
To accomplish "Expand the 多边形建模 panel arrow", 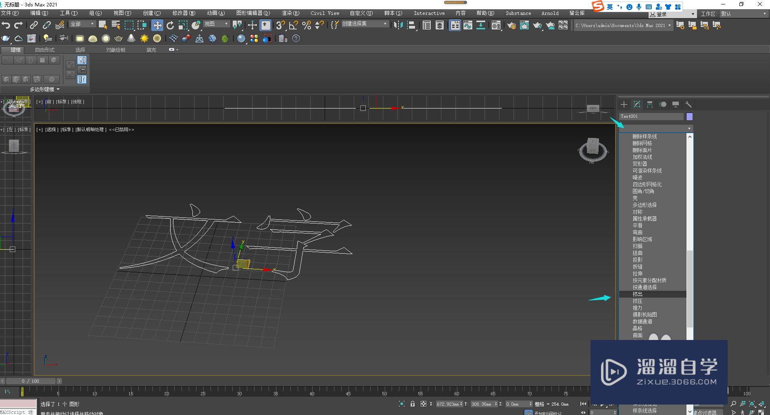I will [58, 89].
